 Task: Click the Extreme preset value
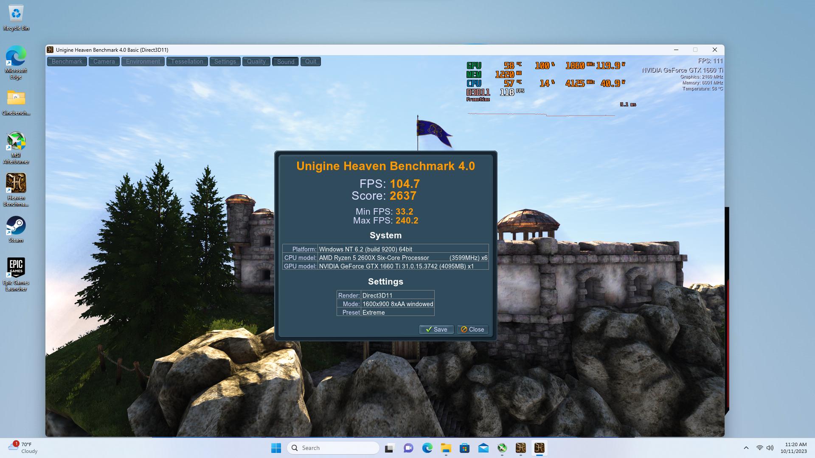click(374, 313)
